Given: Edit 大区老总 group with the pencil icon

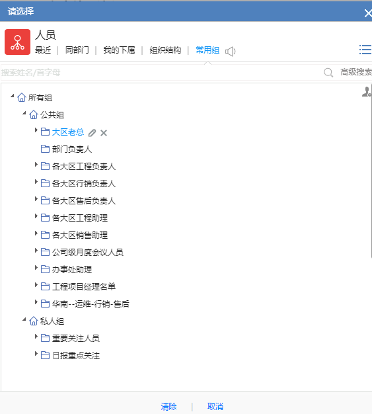Looking at the screenshot, I should pyautogui.click(x=92, y=133).
